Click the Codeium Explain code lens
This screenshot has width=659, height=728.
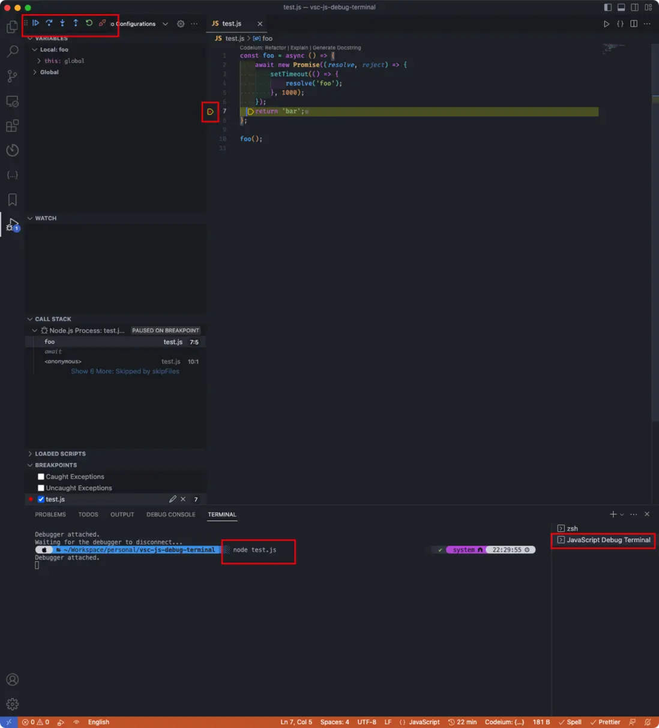pyautogui.click(x=299, y=48)
